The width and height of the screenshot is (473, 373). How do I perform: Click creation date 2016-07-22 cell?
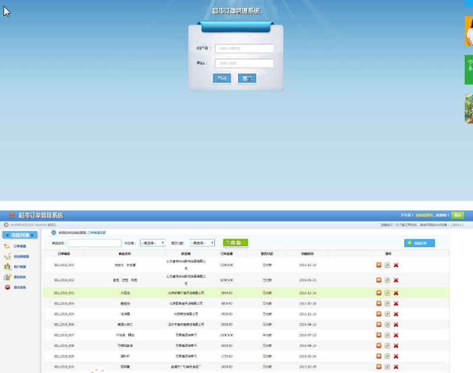308,335
